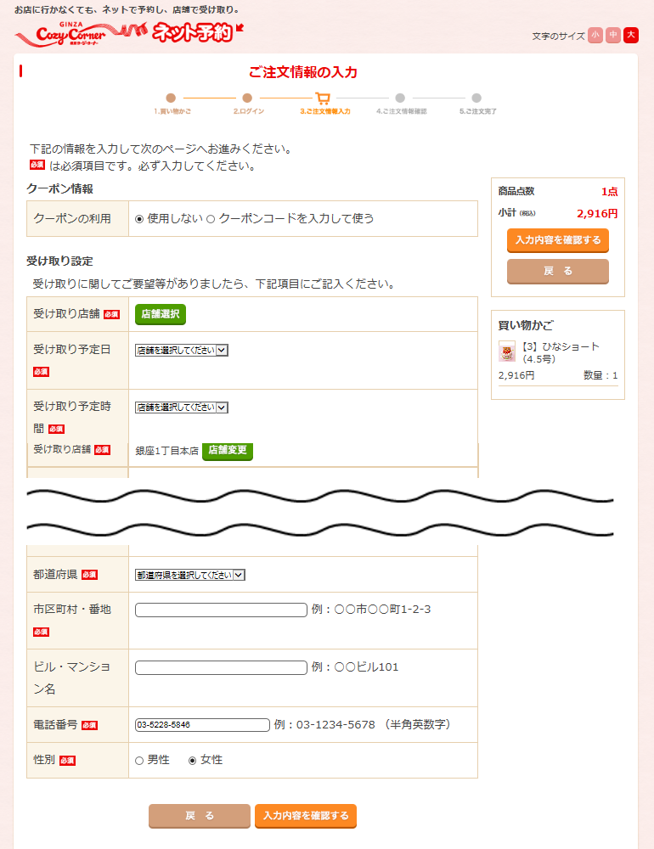Select 使用しない coupon radio option
The image size is (654, 849).
[139, 219]
